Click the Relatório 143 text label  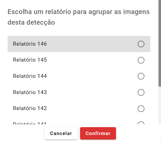(30, 92)
